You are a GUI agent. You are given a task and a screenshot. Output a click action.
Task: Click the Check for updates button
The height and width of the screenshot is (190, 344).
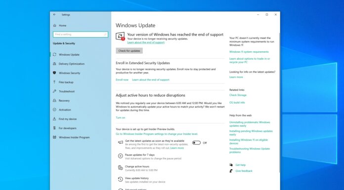pos(129,51)
